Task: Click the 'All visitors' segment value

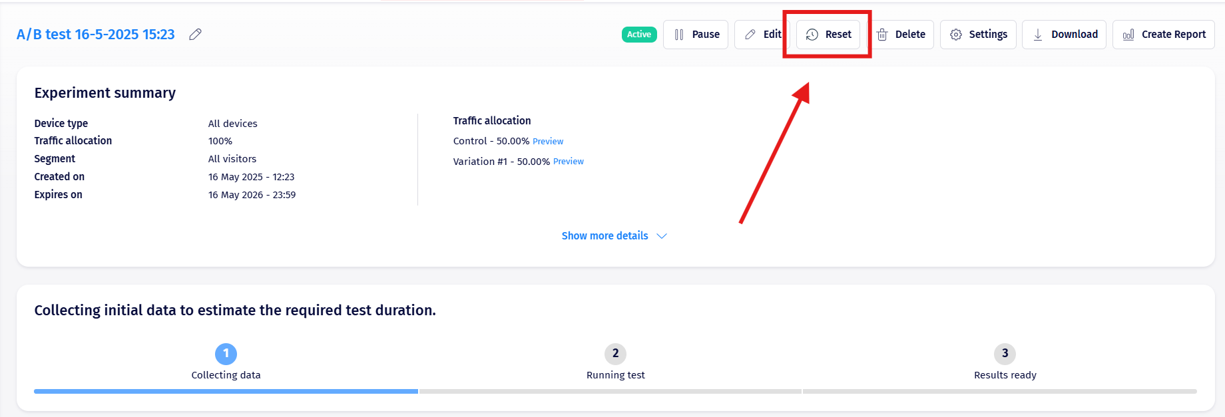Action: pyautogui.click(x=232, y=159)
